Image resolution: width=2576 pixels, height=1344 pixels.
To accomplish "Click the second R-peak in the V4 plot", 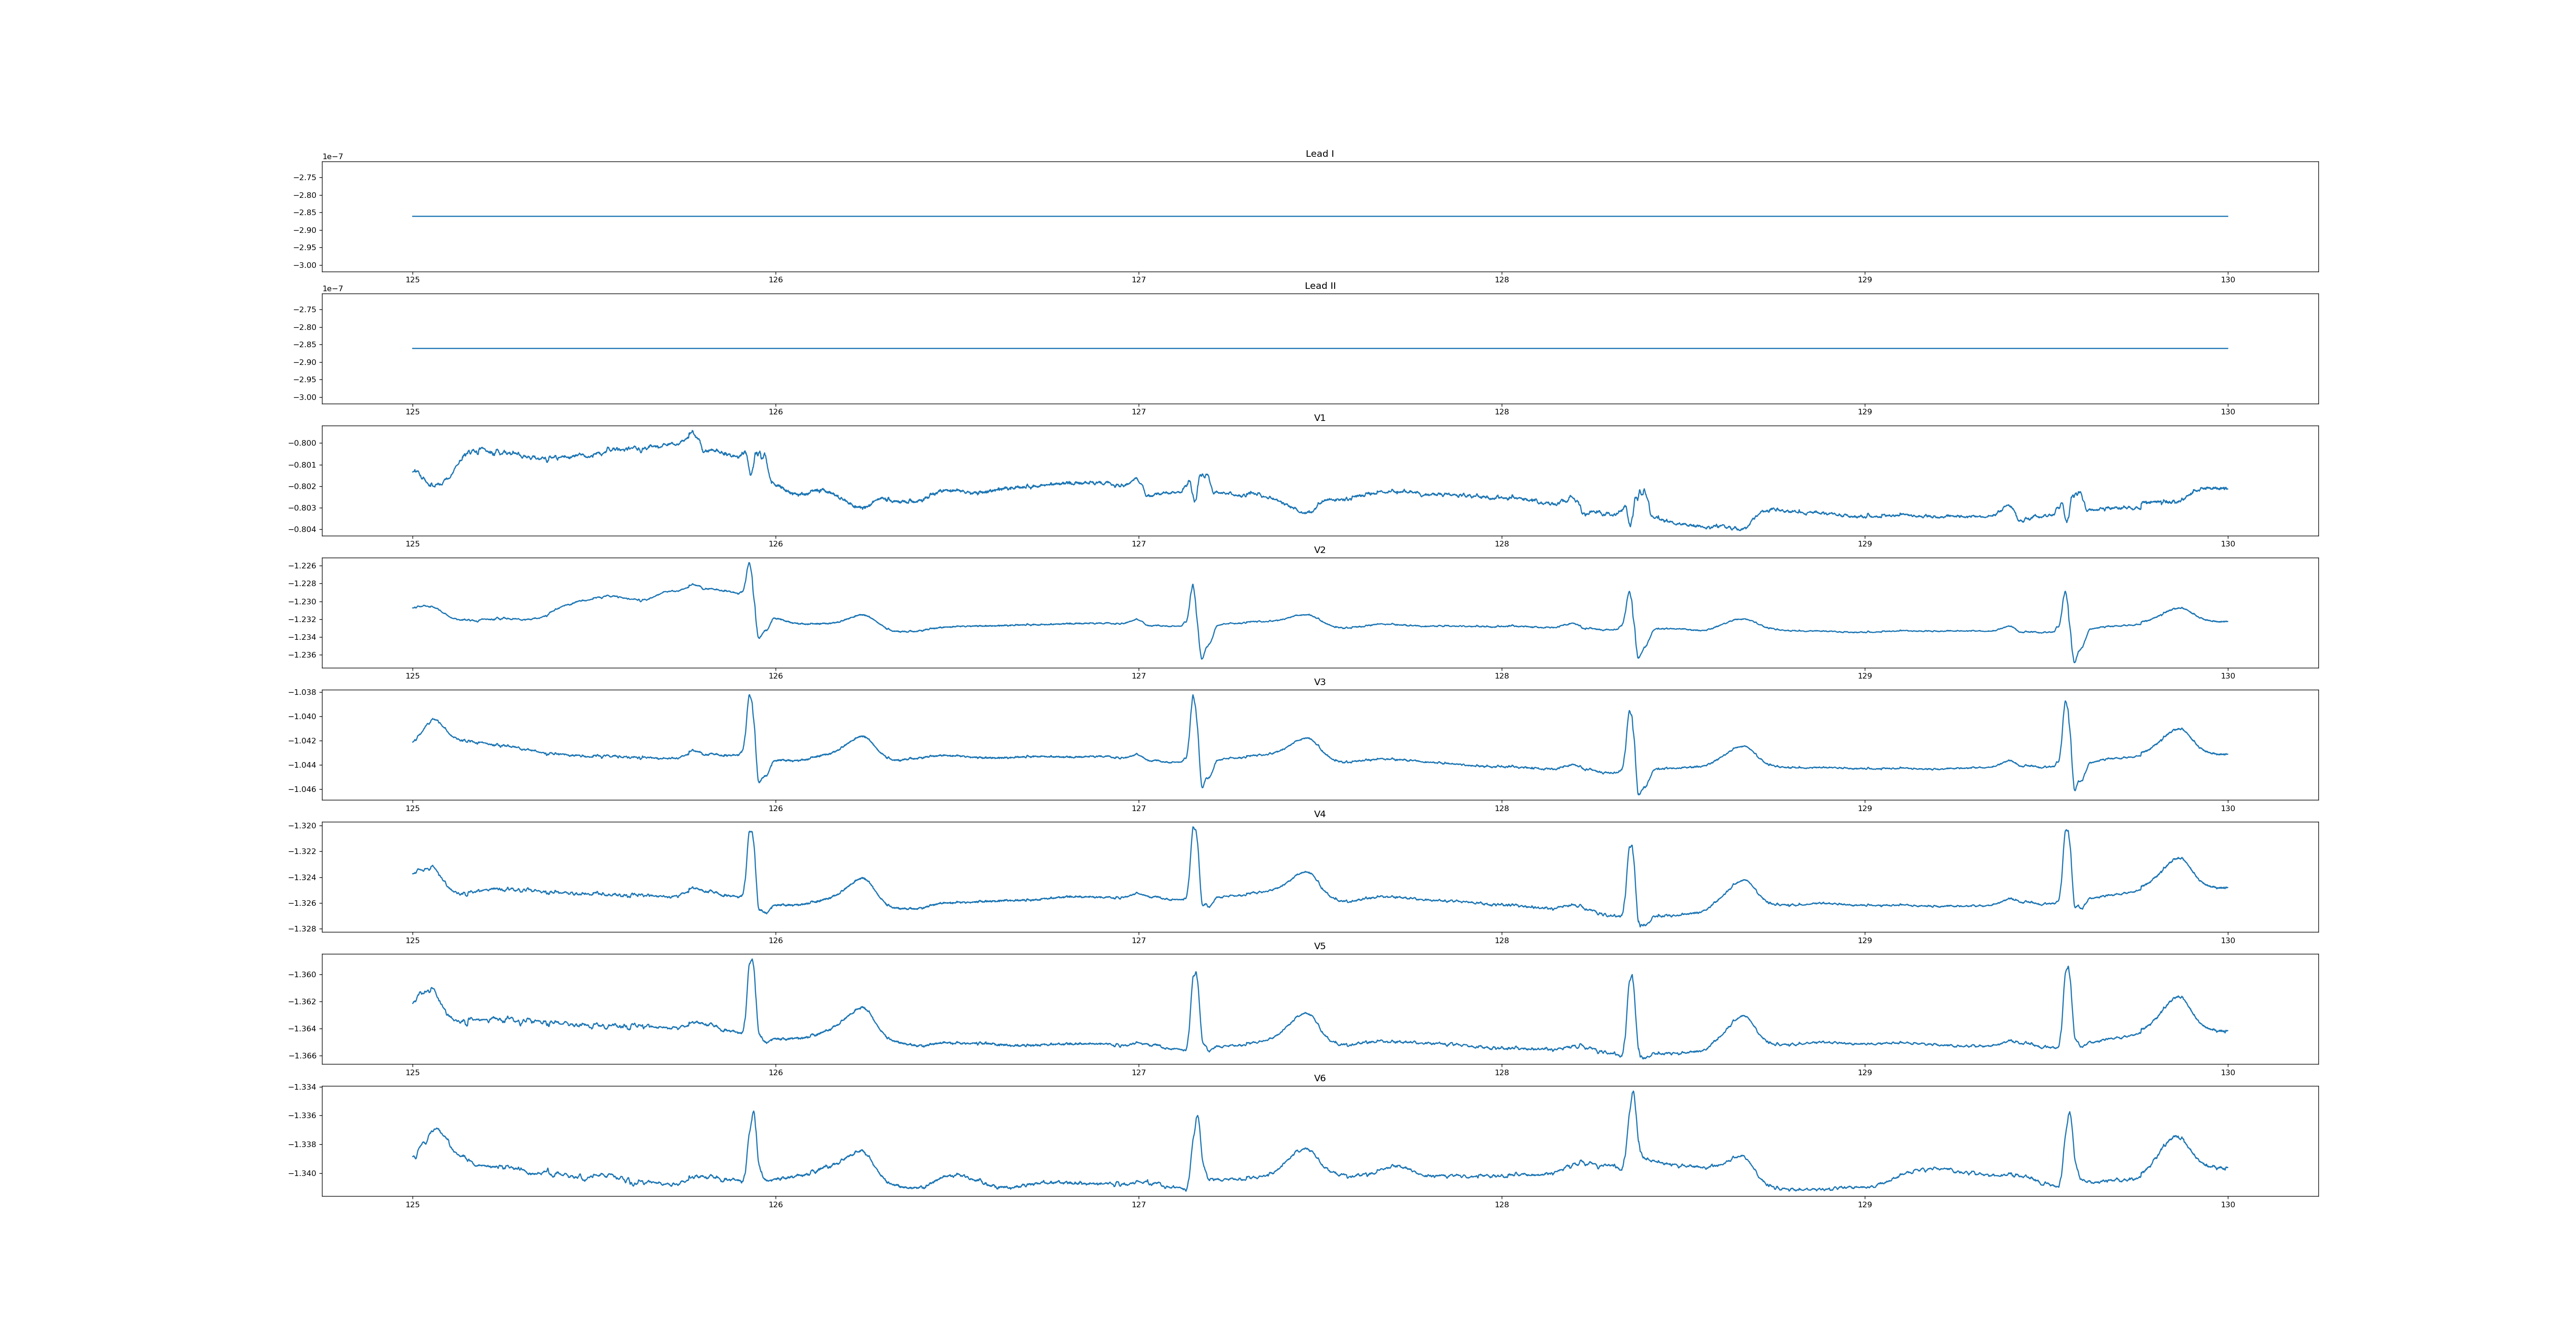I will point(1193,829).
